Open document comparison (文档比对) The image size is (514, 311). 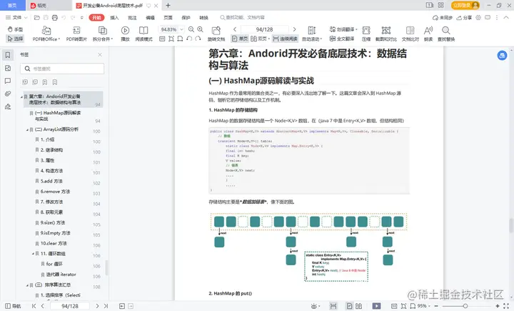(410, 34)
